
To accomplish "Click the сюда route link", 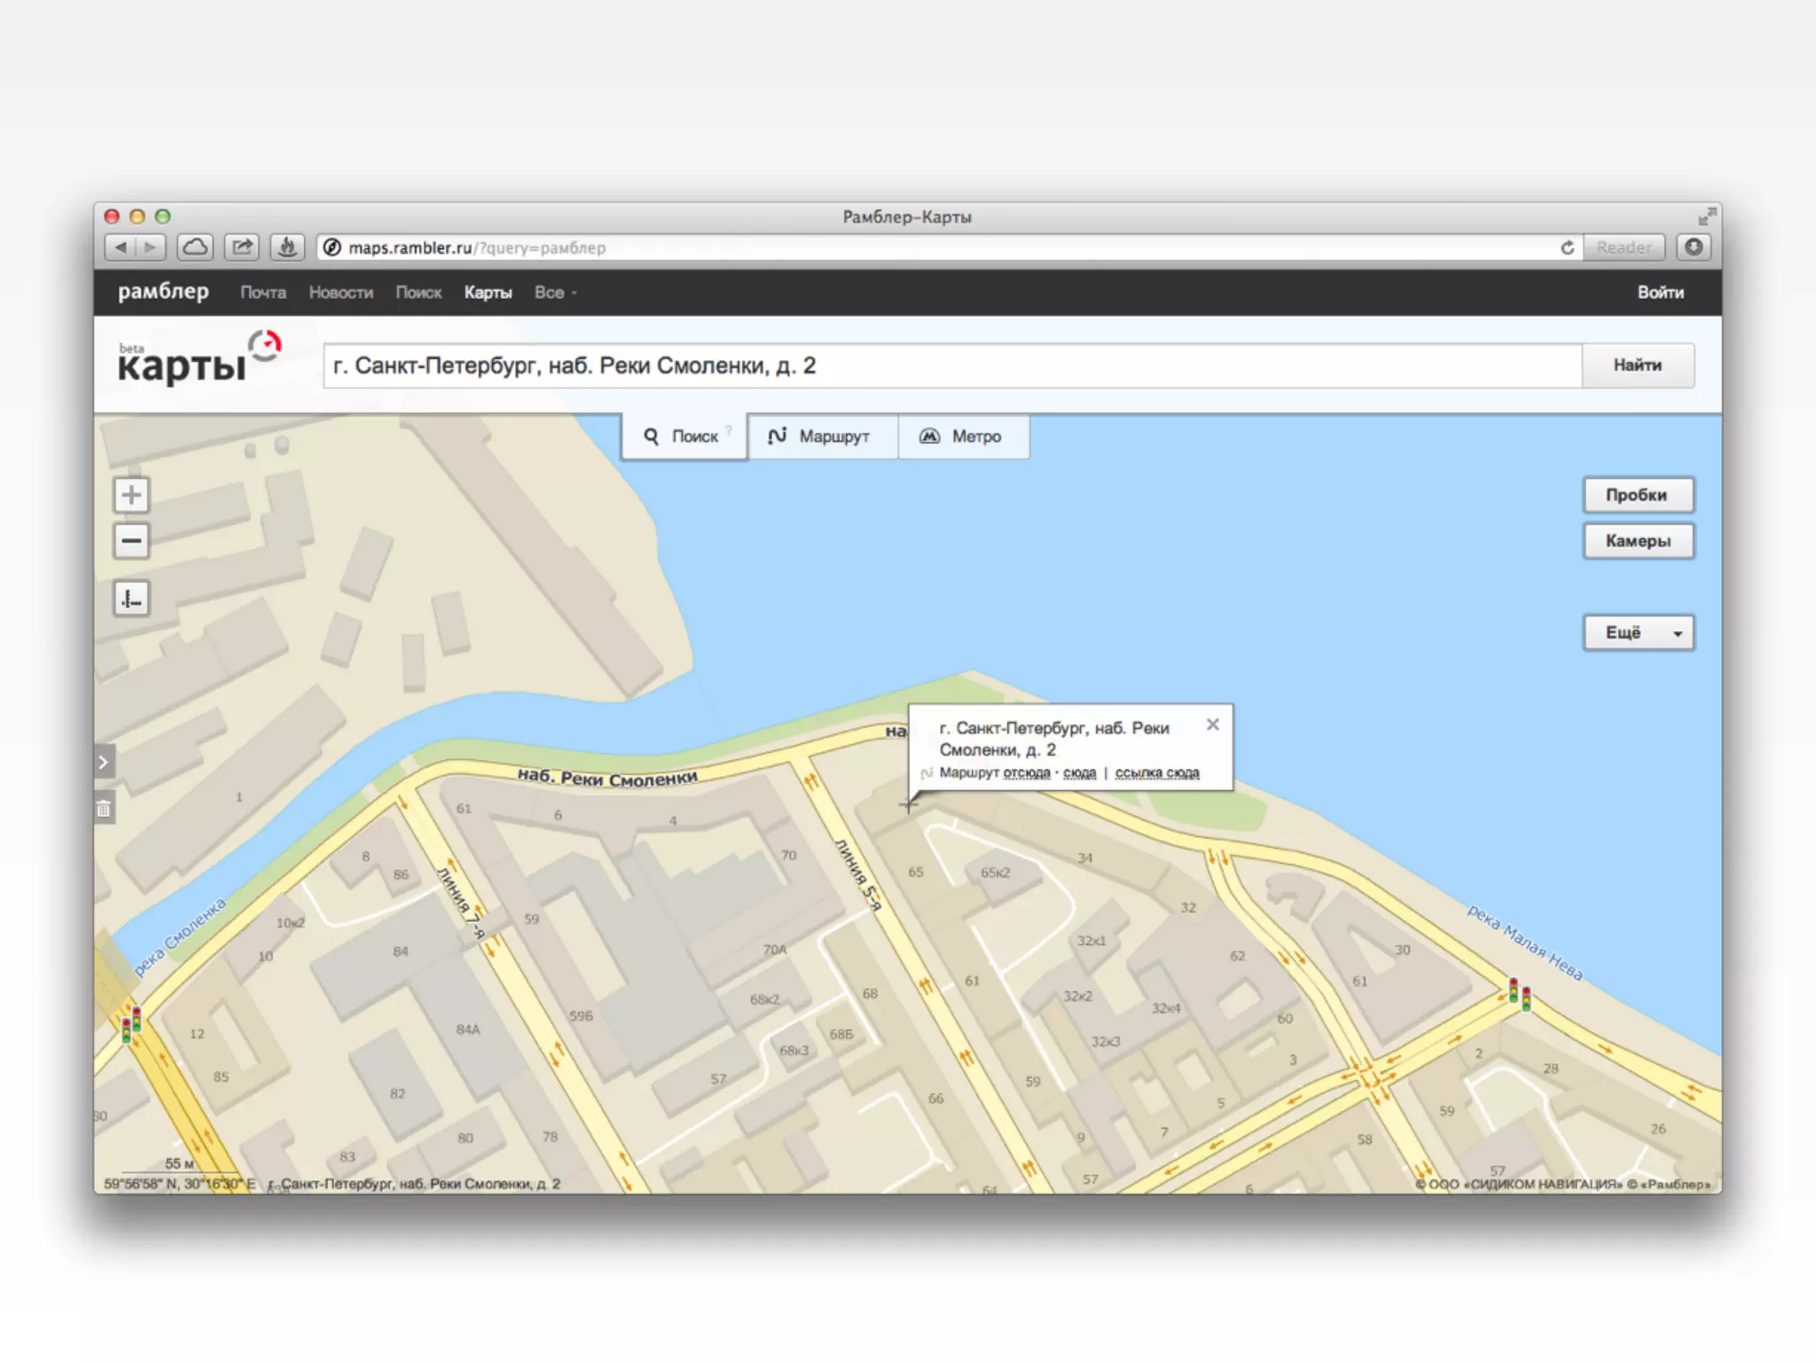I will [1079, 773].
